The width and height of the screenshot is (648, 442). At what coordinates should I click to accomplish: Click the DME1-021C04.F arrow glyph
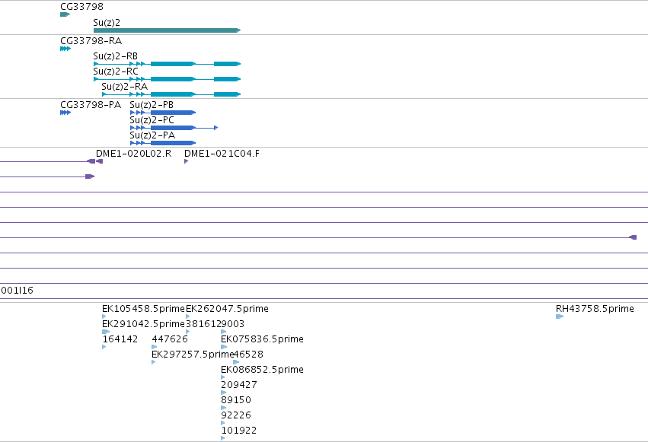coord(187,161)
